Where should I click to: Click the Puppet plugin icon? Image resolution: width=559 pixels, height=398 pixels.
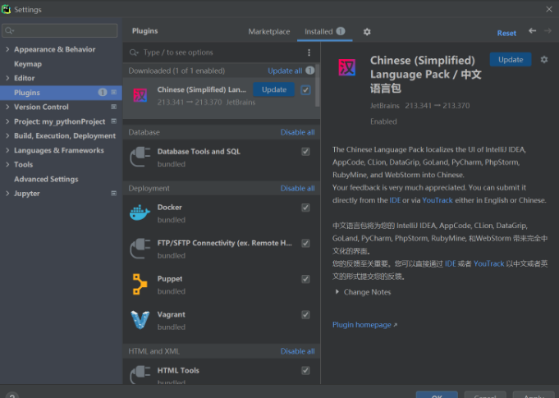click(x=140, y=284)
